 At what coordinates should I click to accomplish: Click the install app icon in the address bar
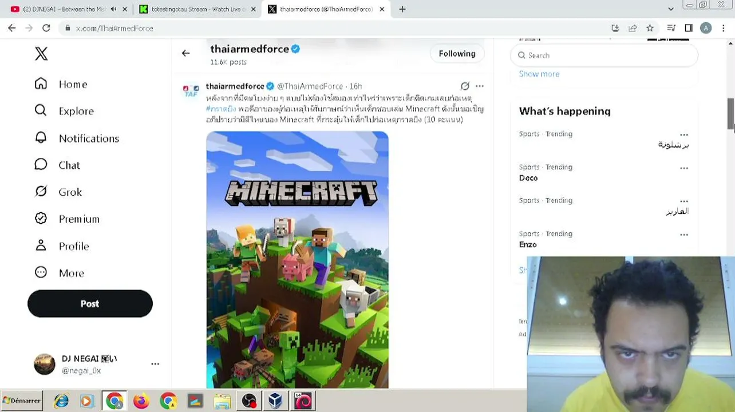(x=615, y=28)
